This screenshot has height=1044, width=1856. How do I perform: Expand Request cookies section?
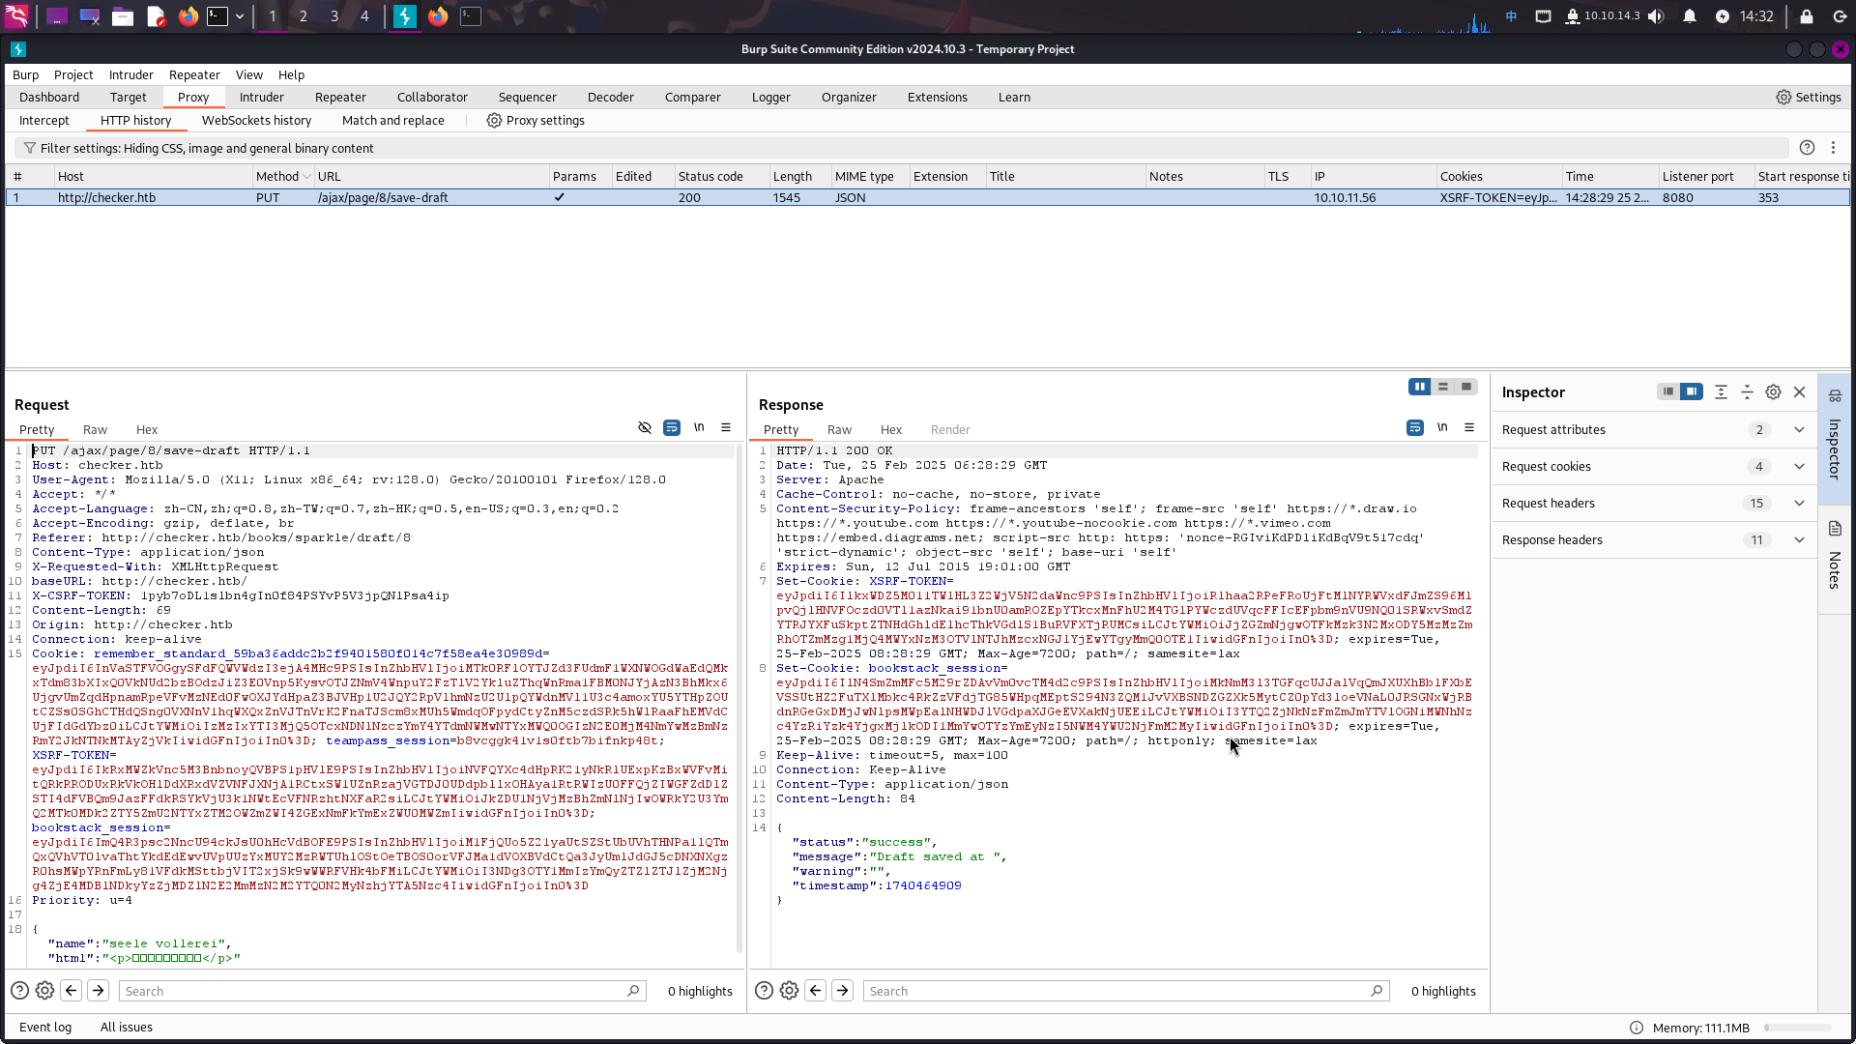coord(1799,467)
